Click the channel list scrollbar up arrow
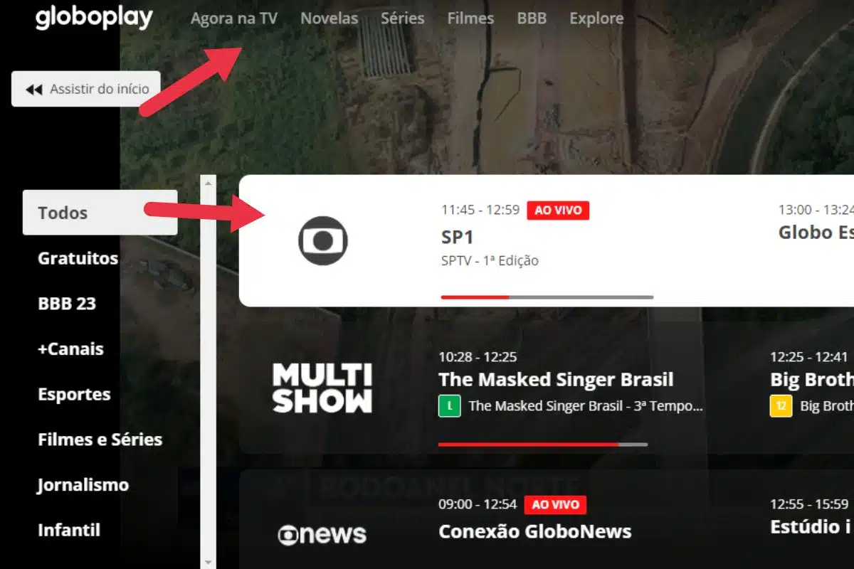 tap(208, 183)
